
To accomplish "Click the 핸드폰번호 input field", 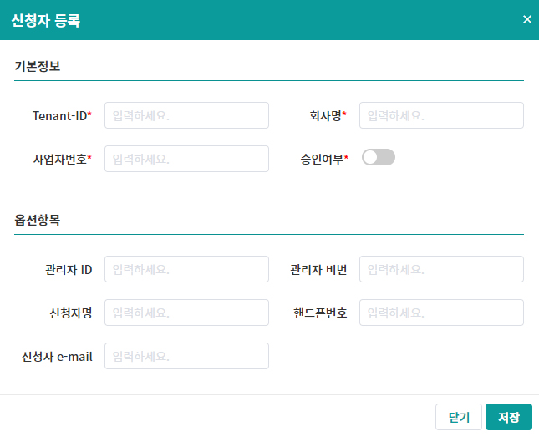I will (441, 313).
